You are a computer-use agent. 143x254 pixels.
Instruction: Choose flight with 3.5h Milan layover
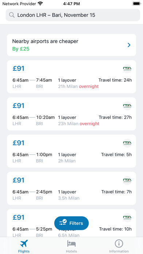(x=71, y=188)
